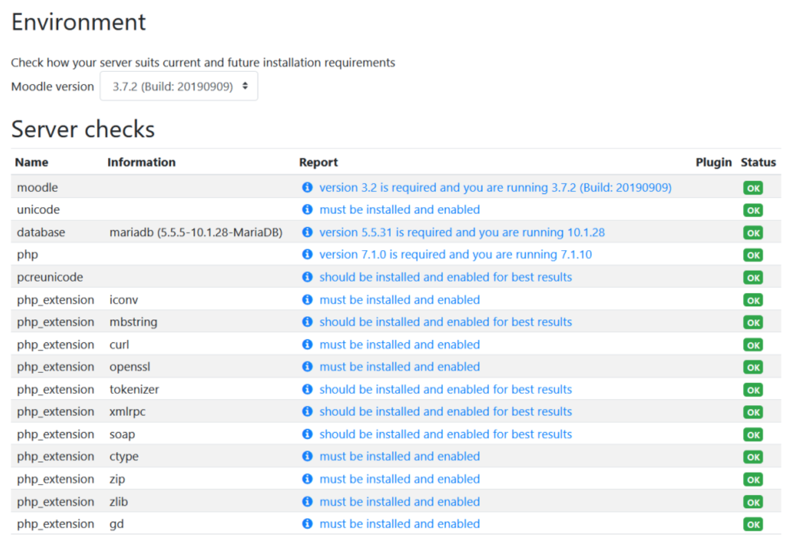The image size is (792, 538).
Task: Click the 'Server checks' heading
Action: [83, 129]
